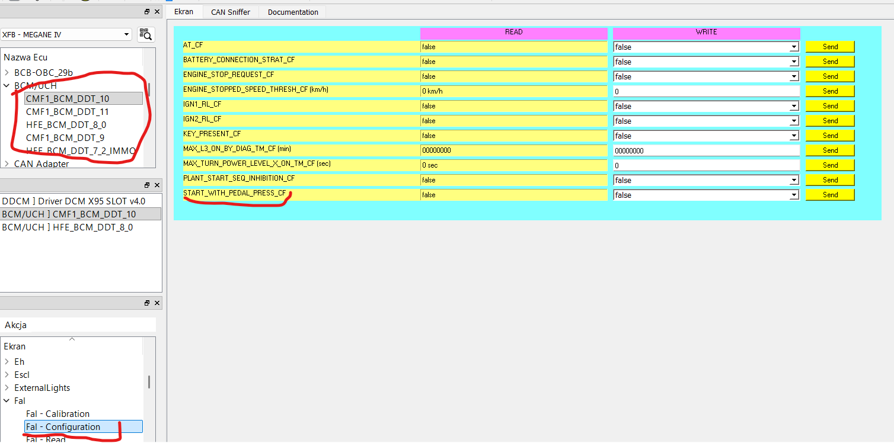Close the Akcja panel with X icon

157,303
